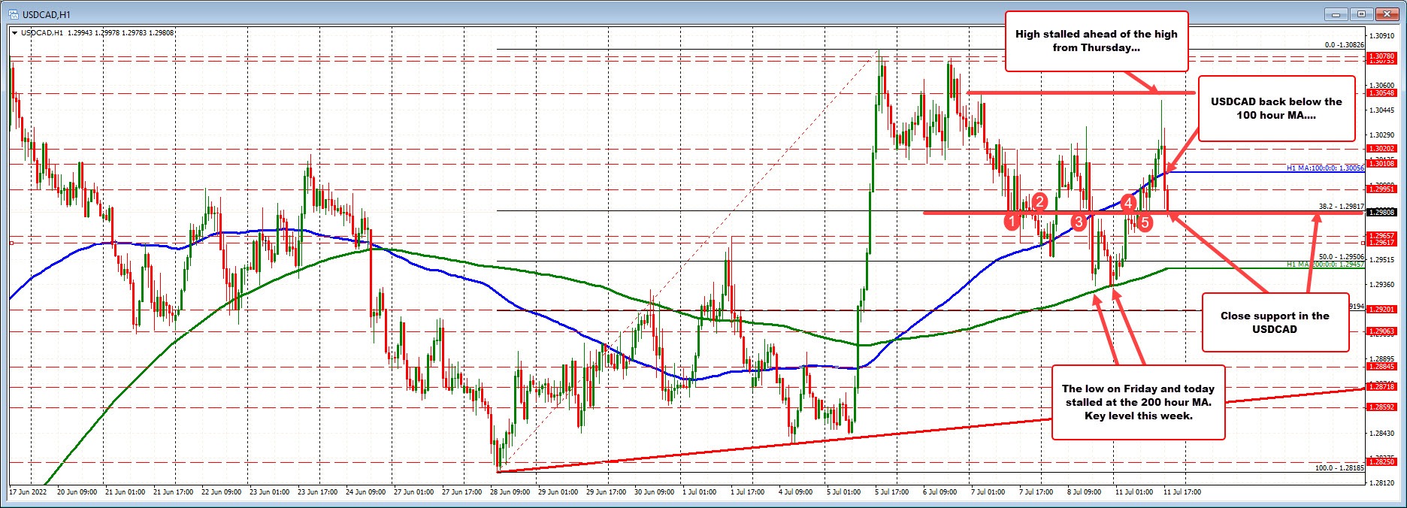
Task: Select 'USDCAD back below the 100 hour MA' callout
Action: [x=1275, y=108]
